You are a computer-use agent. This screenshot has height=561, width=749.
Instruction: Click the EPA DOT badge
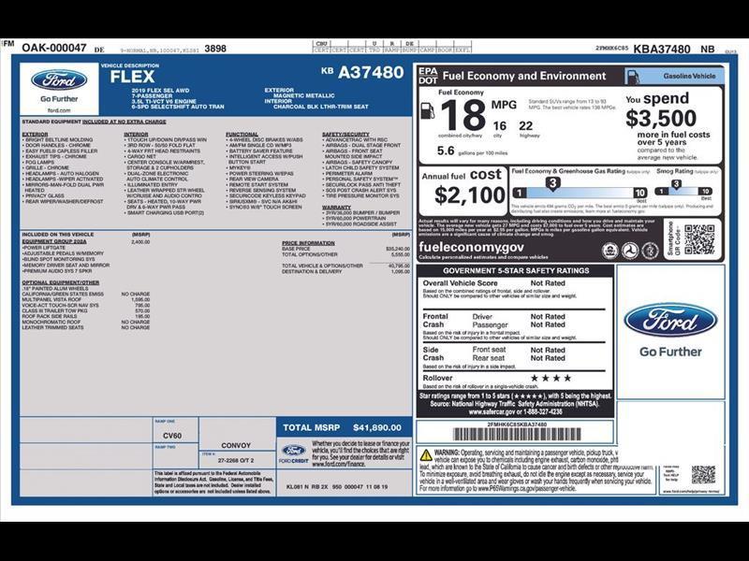pyautogui.click(x=428, y=77)
